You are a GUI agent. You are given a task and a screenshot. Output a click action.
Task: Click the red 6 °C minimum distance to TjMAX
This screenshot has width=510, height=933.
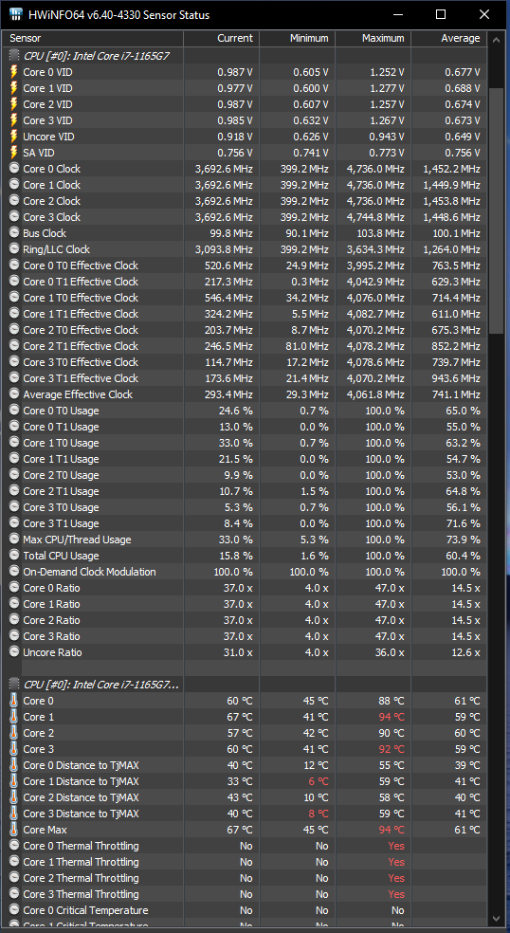coord(319,780)
